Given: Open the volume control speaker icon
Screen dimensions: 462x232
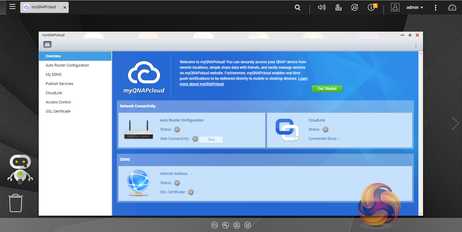Looking at the screenshot, I should [322, 7].
